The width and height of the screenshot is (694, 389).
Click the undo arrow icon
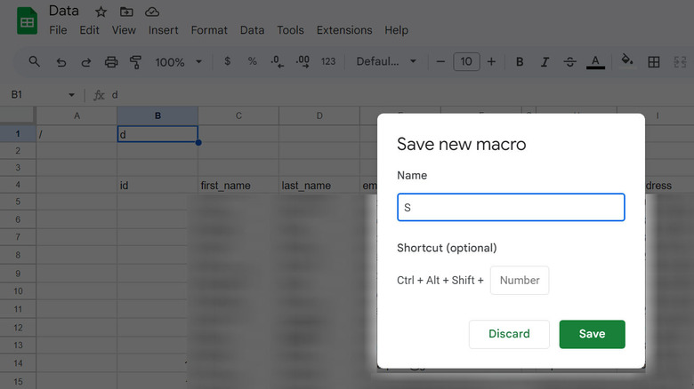tap(61, 62)
